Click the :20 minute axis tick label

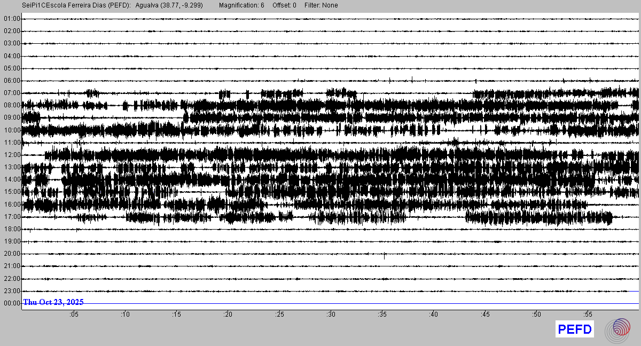pyautogui.click(x=228, y=315)
